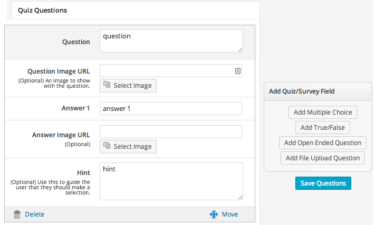Focus the Answer Image URL input
This screenshot has height=225, width=375.
(171, 131)
